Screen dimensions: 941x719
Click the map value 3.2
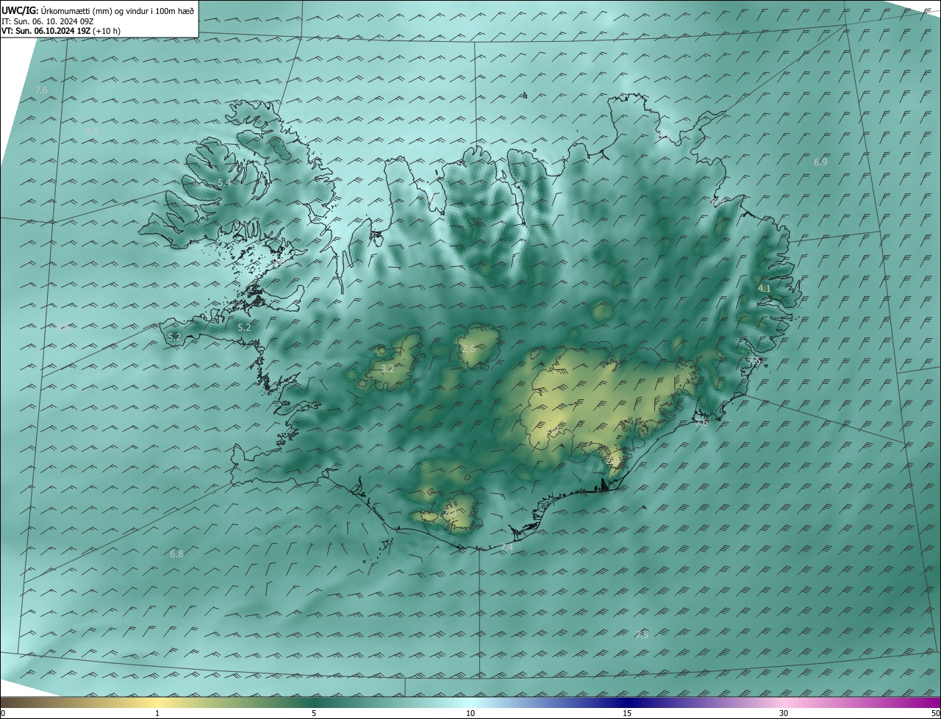pyautogui.click(x=387, y=369)
